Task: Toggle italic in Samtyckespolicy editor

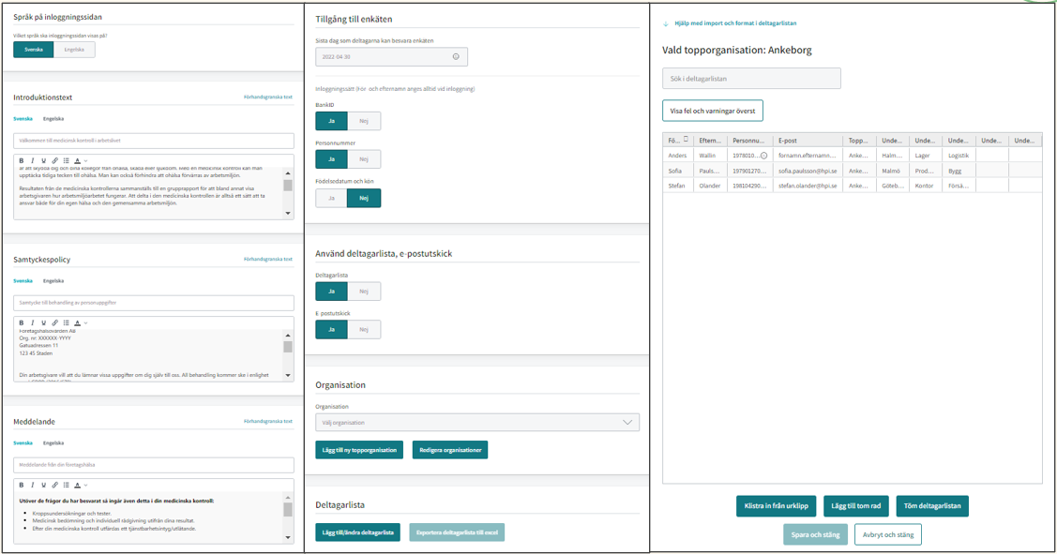Action: (x=32, y=322)
